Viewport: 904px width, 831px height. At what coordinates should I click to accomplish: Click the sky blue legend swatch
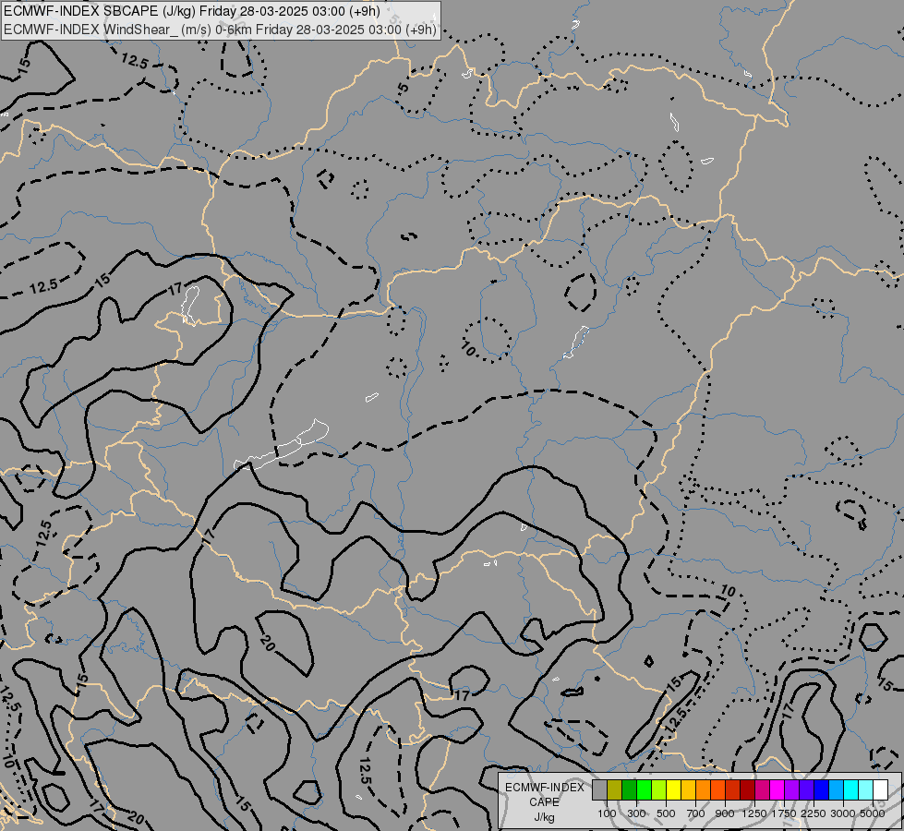pyautogui.click(x=837, y=789)
